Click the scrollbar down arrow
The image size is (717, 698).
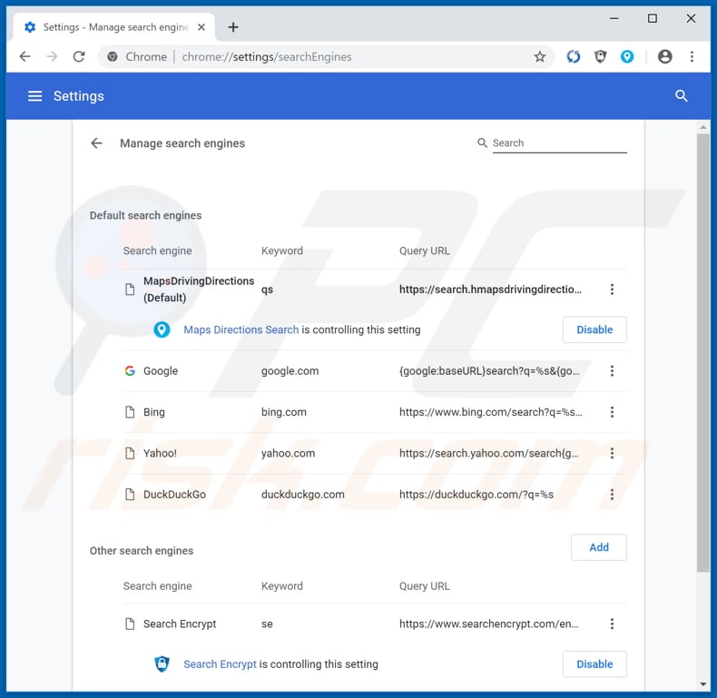pos(702,684)
